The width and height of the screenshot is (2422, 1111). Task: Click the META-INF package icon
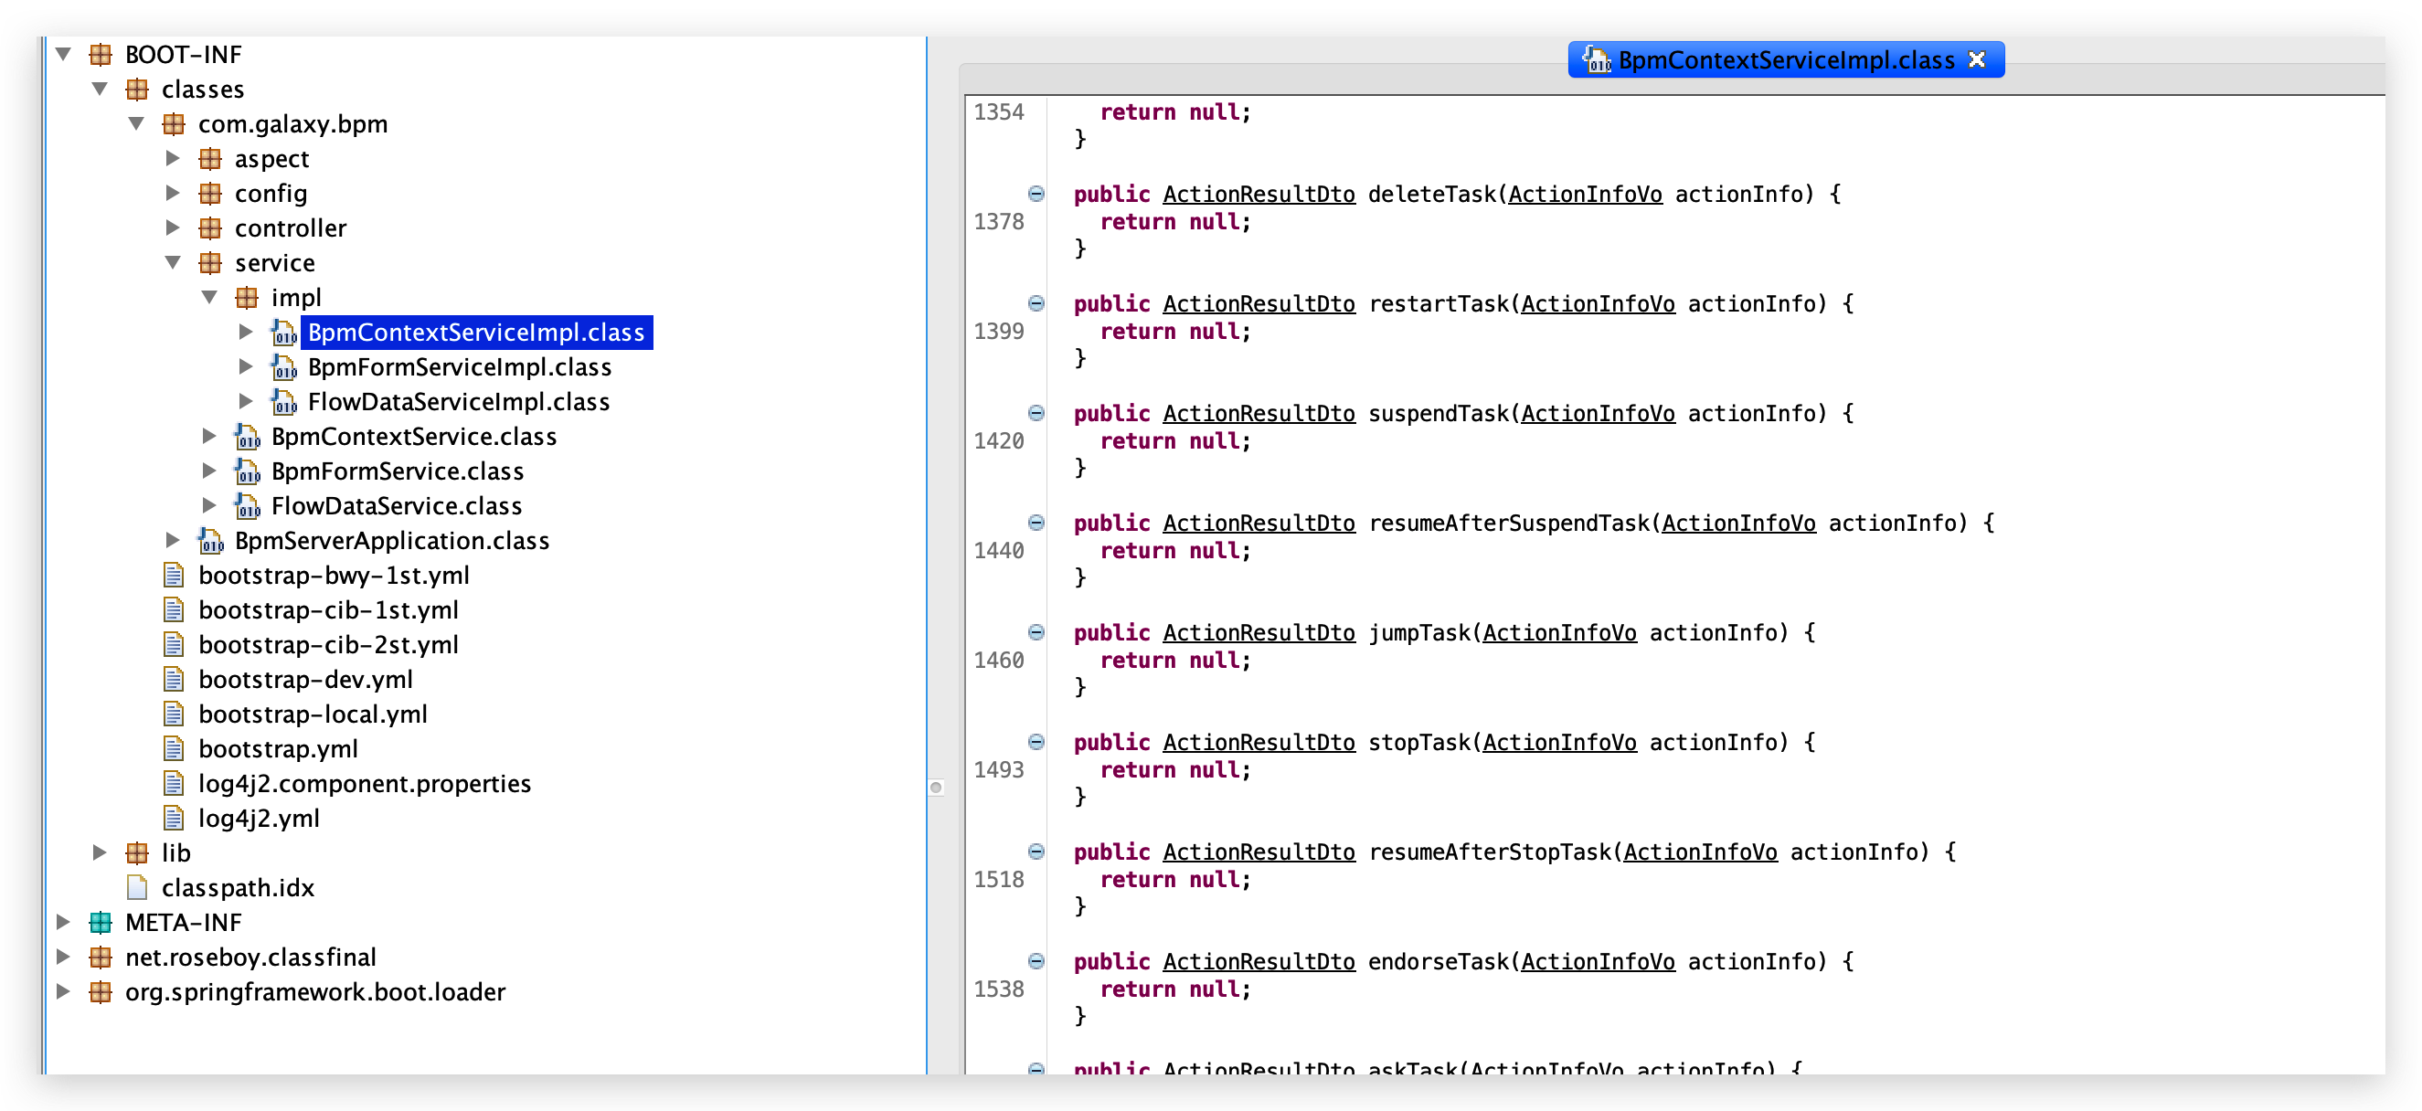click(x=101, y=923)
